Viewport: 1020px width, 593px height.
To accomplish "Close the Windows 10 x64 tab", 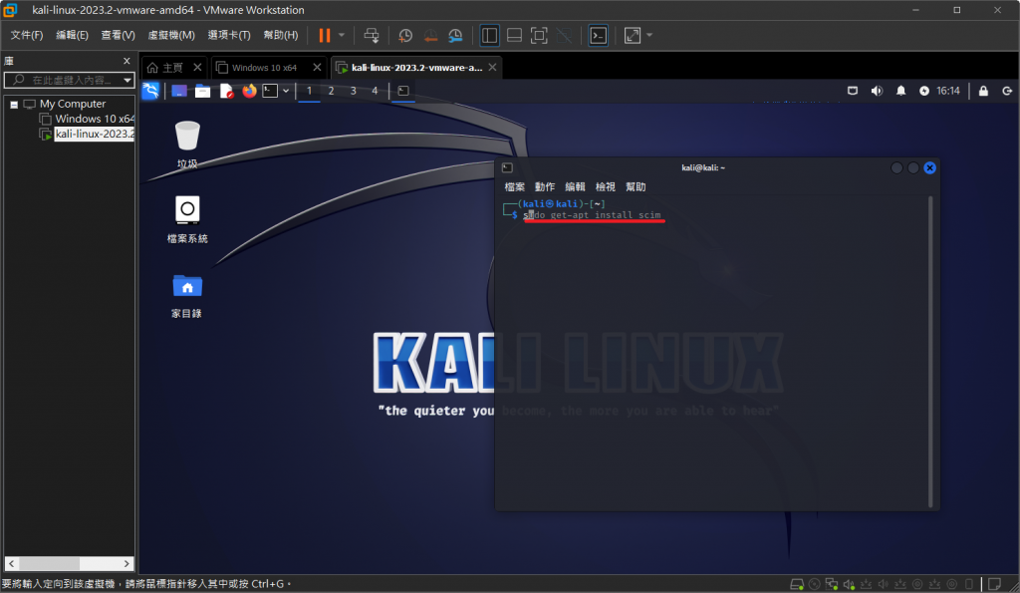I will [317, 68].
